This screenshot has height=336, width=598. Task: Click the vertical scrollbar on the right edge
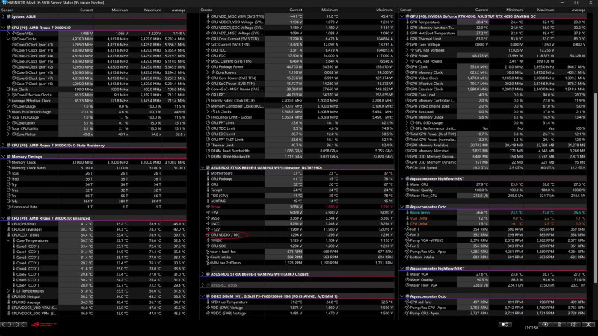(595, 187)
